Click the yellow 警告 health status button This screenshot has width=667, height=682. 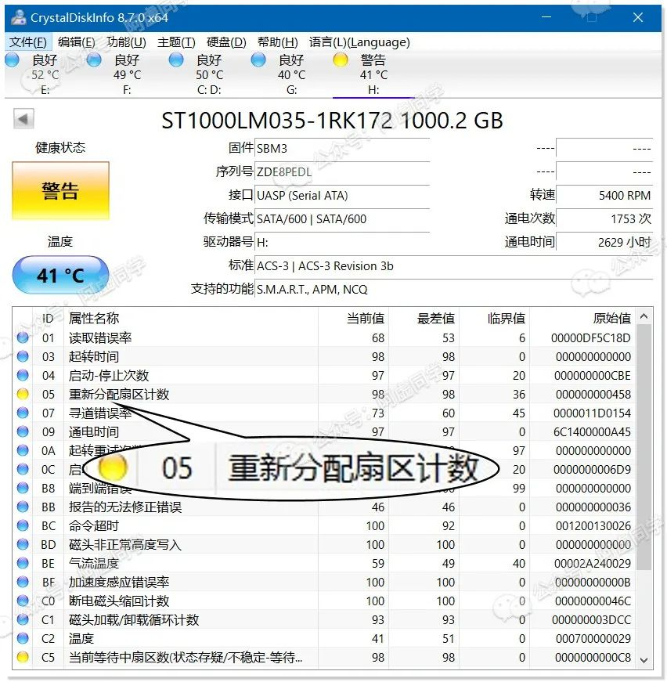click(x=60, y=190)
